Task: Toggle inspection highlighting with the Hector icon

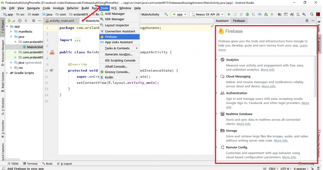Action: [318, 168]
